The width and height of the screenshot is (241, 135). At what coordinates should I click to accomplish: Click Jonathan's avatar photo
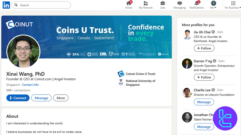(x=187, y=117)
